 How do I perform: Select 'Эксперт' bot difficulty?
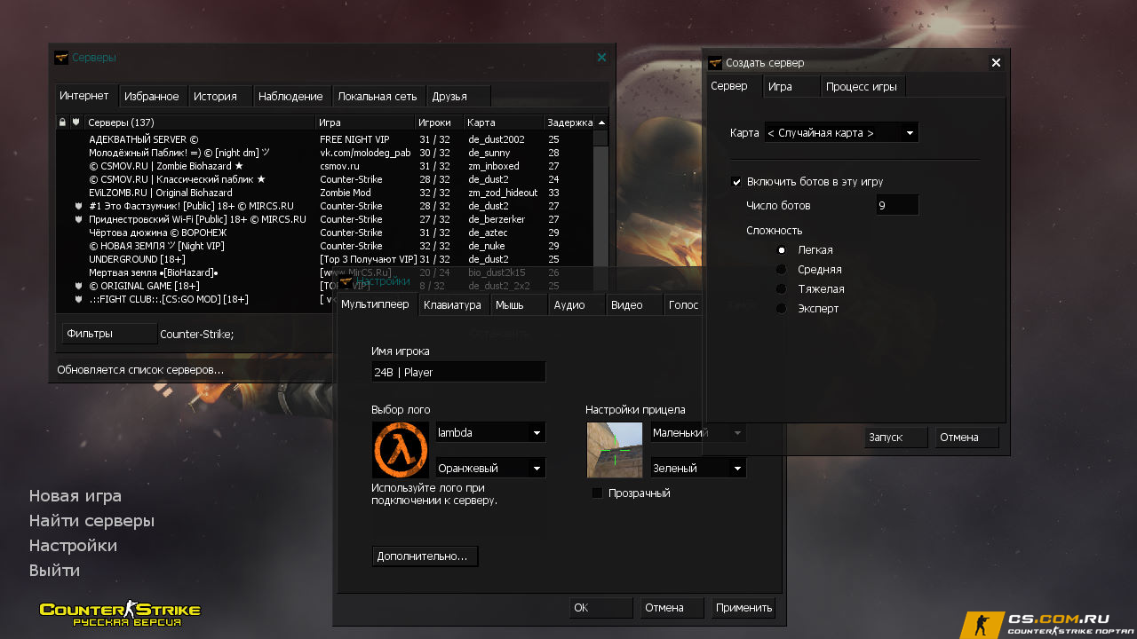point(782,309)
